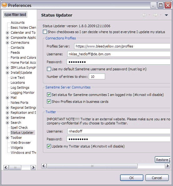Image resolution: width=173 pixels, height=186 pixels.
Task: Click the Twitter Password field
Action: pyautogui.click(x=118, y=139)
